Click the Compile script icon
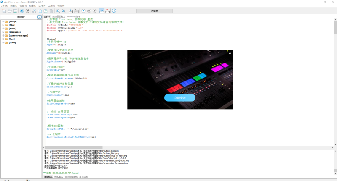The width and height of the screenshot is (337, 181). tap(71, 11)
